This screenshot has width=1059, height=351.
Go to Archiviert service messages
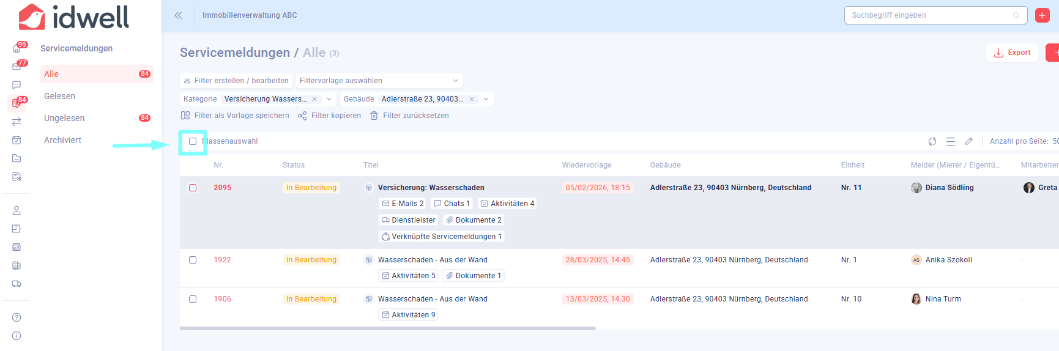pyautogui.click(x=62, y=140)
